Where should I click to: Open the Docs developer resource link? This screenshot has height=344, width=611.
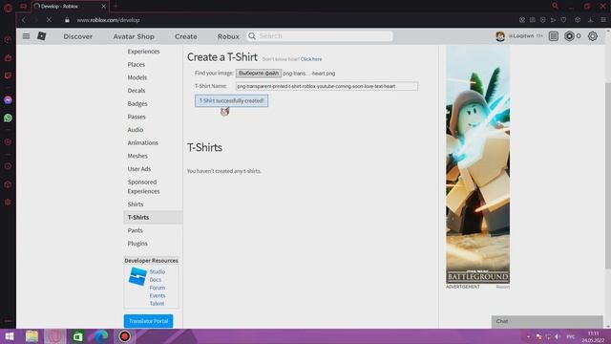point(155,280)
